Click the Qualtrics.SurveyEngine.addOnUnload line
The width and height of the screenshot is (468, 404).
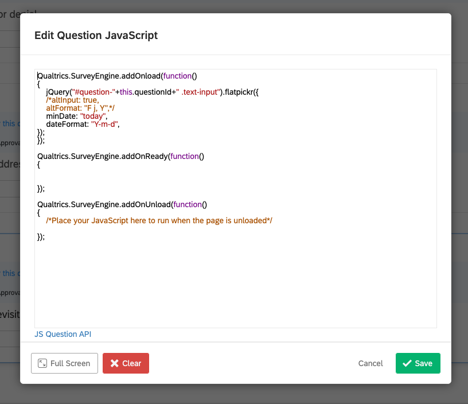[x=122, y=204]
